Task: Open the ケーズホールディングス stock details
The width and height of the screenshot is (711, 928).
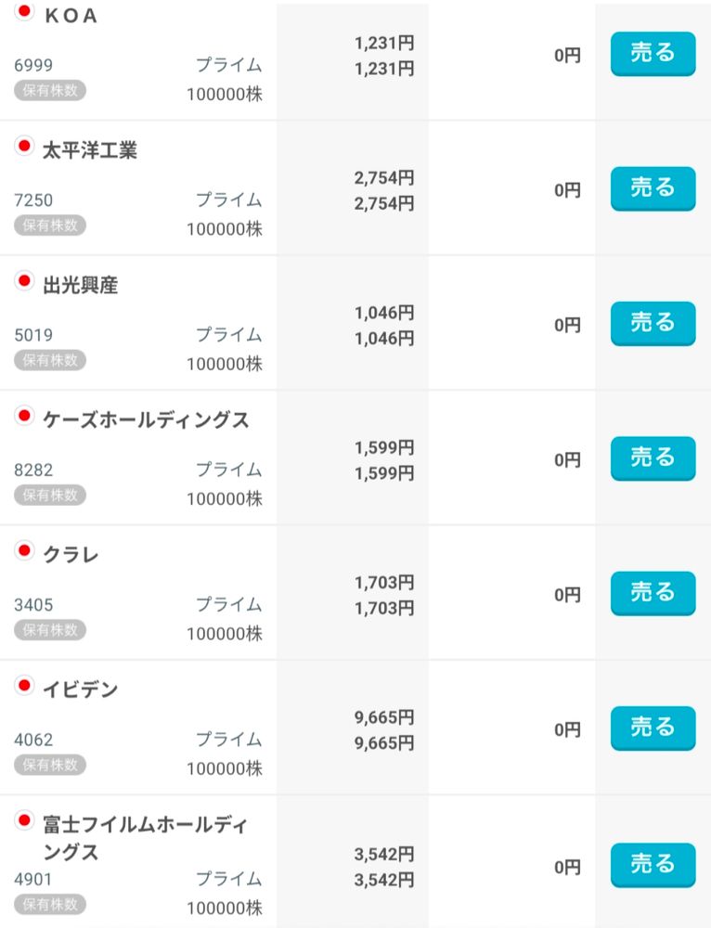Action: [x=146, y=420]
